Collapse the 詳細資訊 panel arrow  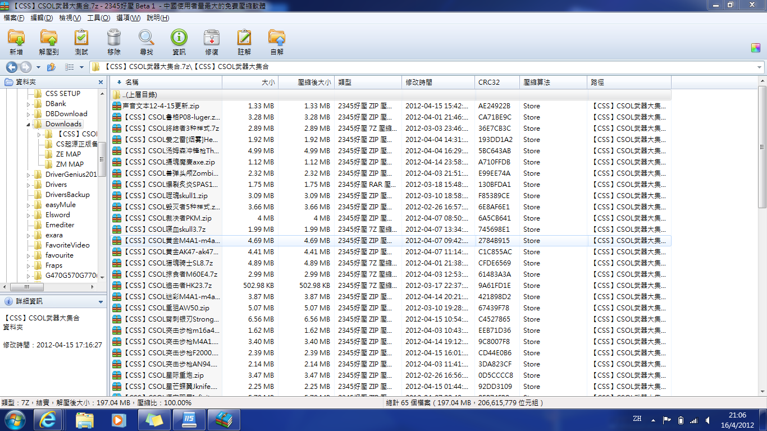pos(101,301)
